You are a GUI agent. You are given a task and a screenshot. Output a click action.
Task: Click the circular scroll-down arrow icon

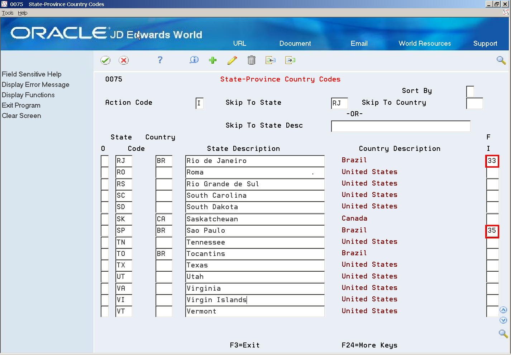coord(503,320)
